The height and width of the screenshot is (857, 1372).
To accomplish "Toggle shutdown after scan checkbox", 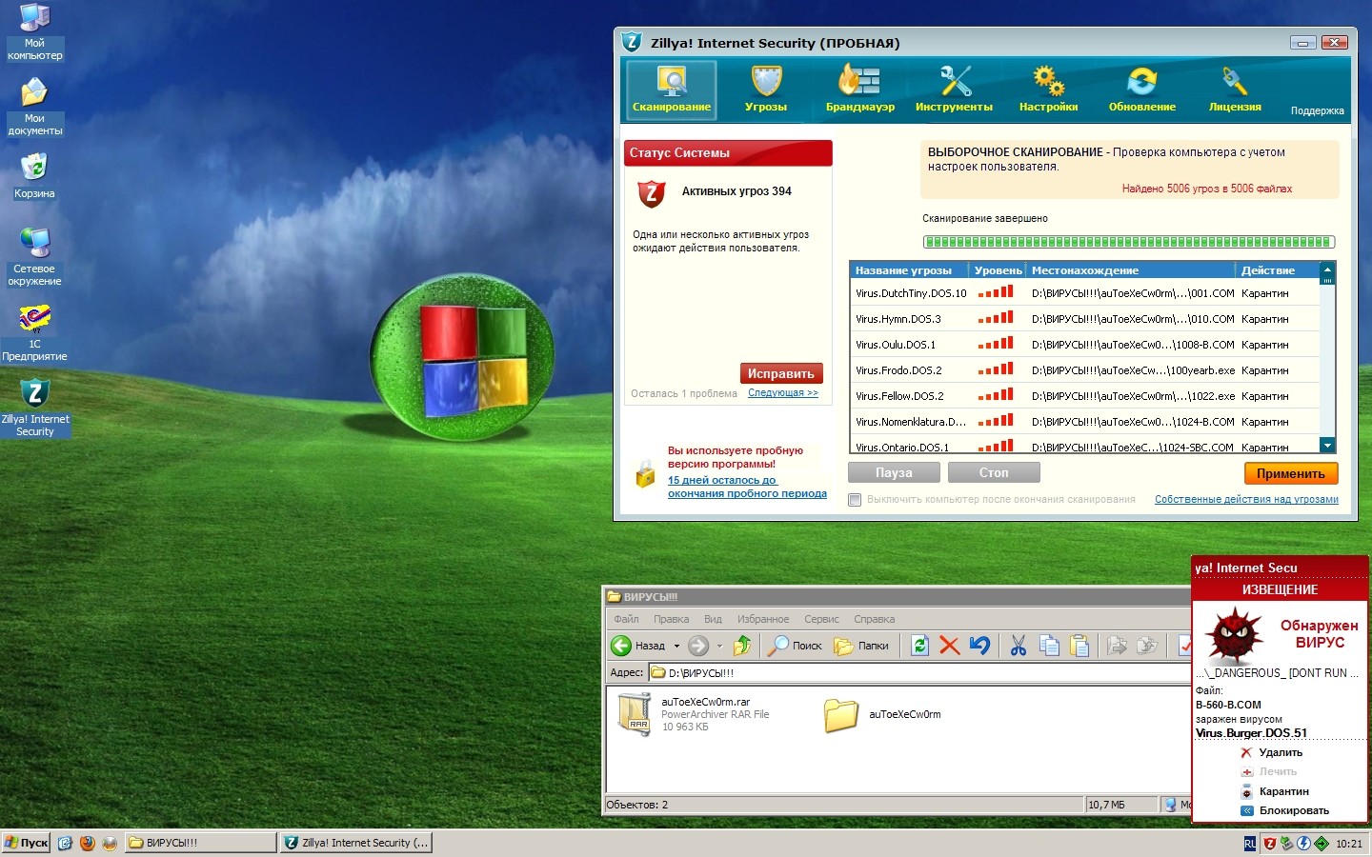I will click(855, 500).
